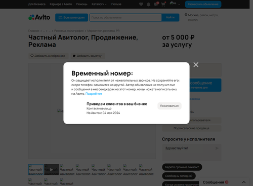Click Добавить в избранное button
The height and width of the screenshot is (186, 253).
click(x=48, y=56)
